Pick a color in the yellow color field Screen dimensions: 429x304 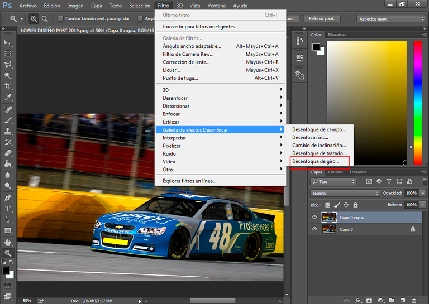coord(367,103)
